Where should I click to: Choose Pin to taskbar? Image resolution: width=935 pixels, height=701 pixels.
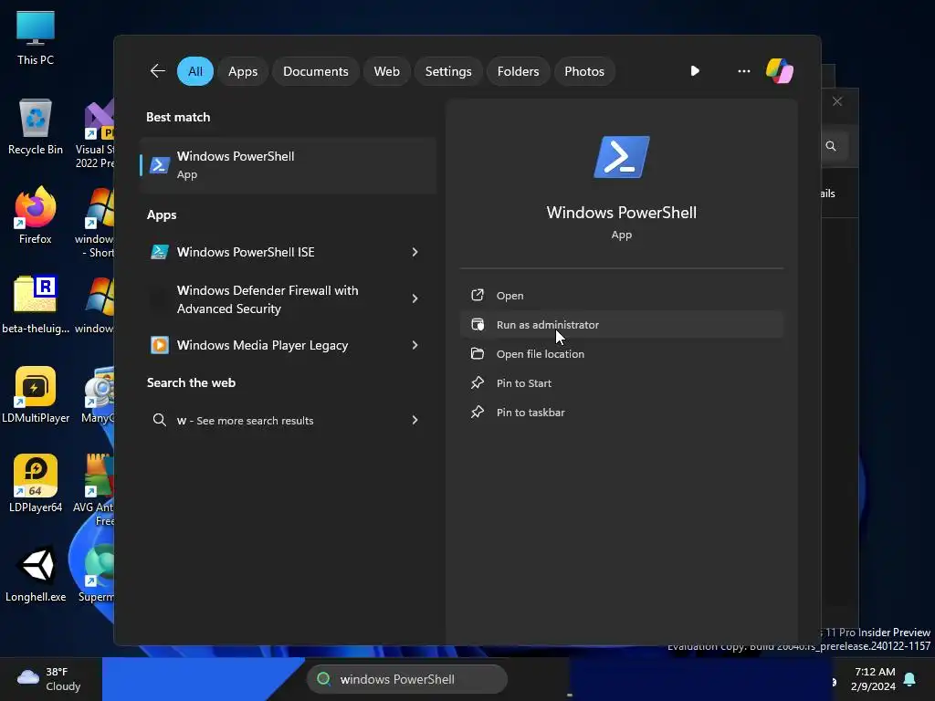click(x=621, y=412)
